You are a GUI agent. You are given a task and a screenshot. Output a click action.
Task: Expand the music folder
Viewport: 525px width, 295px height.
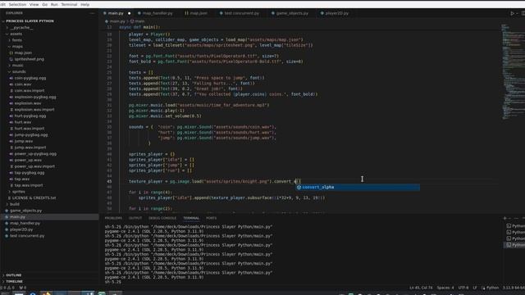[x=18, y=66]
